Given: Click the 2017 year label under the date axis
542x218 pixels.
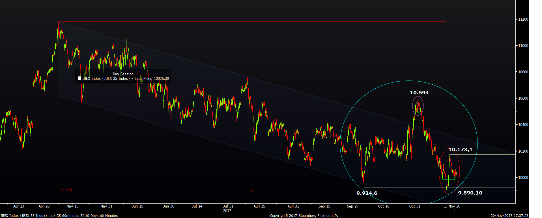Looking at the screenshot, I should tap(227, 211).
